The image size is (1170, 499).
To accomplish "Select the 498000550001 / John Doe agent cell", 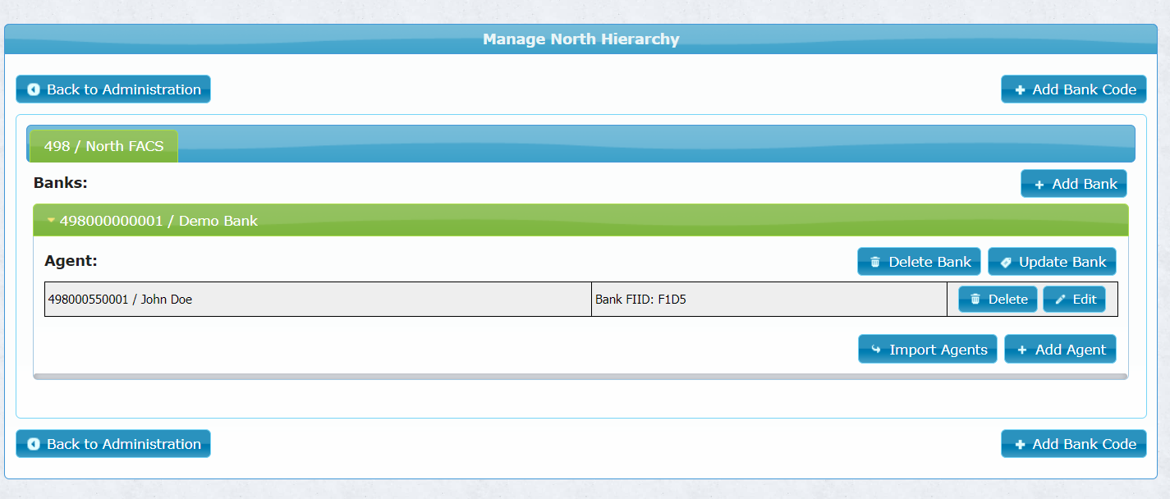I will coord(317,300).
